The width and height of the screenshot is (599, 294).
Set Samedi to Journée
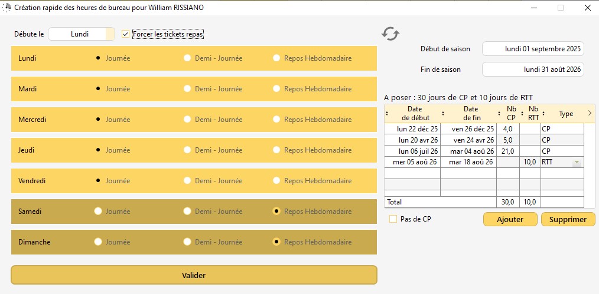(98, 212)
